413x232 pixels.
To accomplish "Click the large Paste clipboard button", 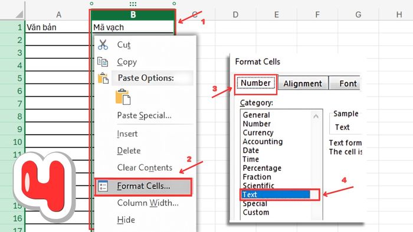I will tap(123, 97).
